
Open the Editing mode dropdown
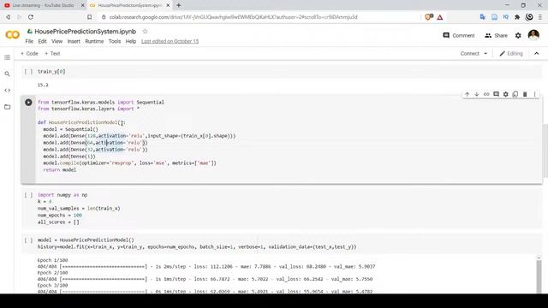click(511, 53)
